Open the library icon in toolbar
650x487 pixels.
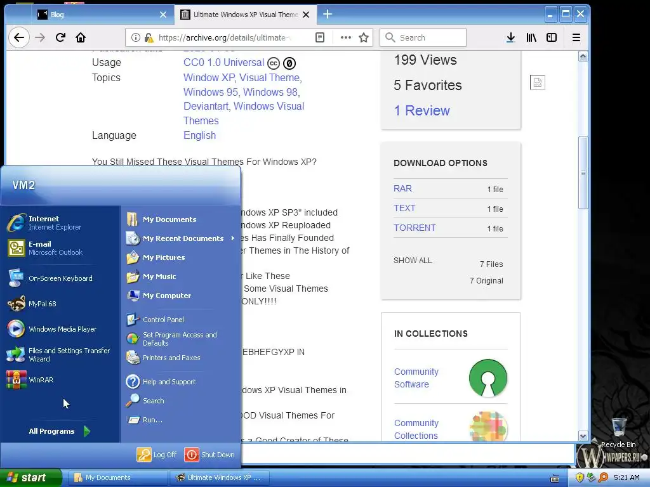coord(531,37)
